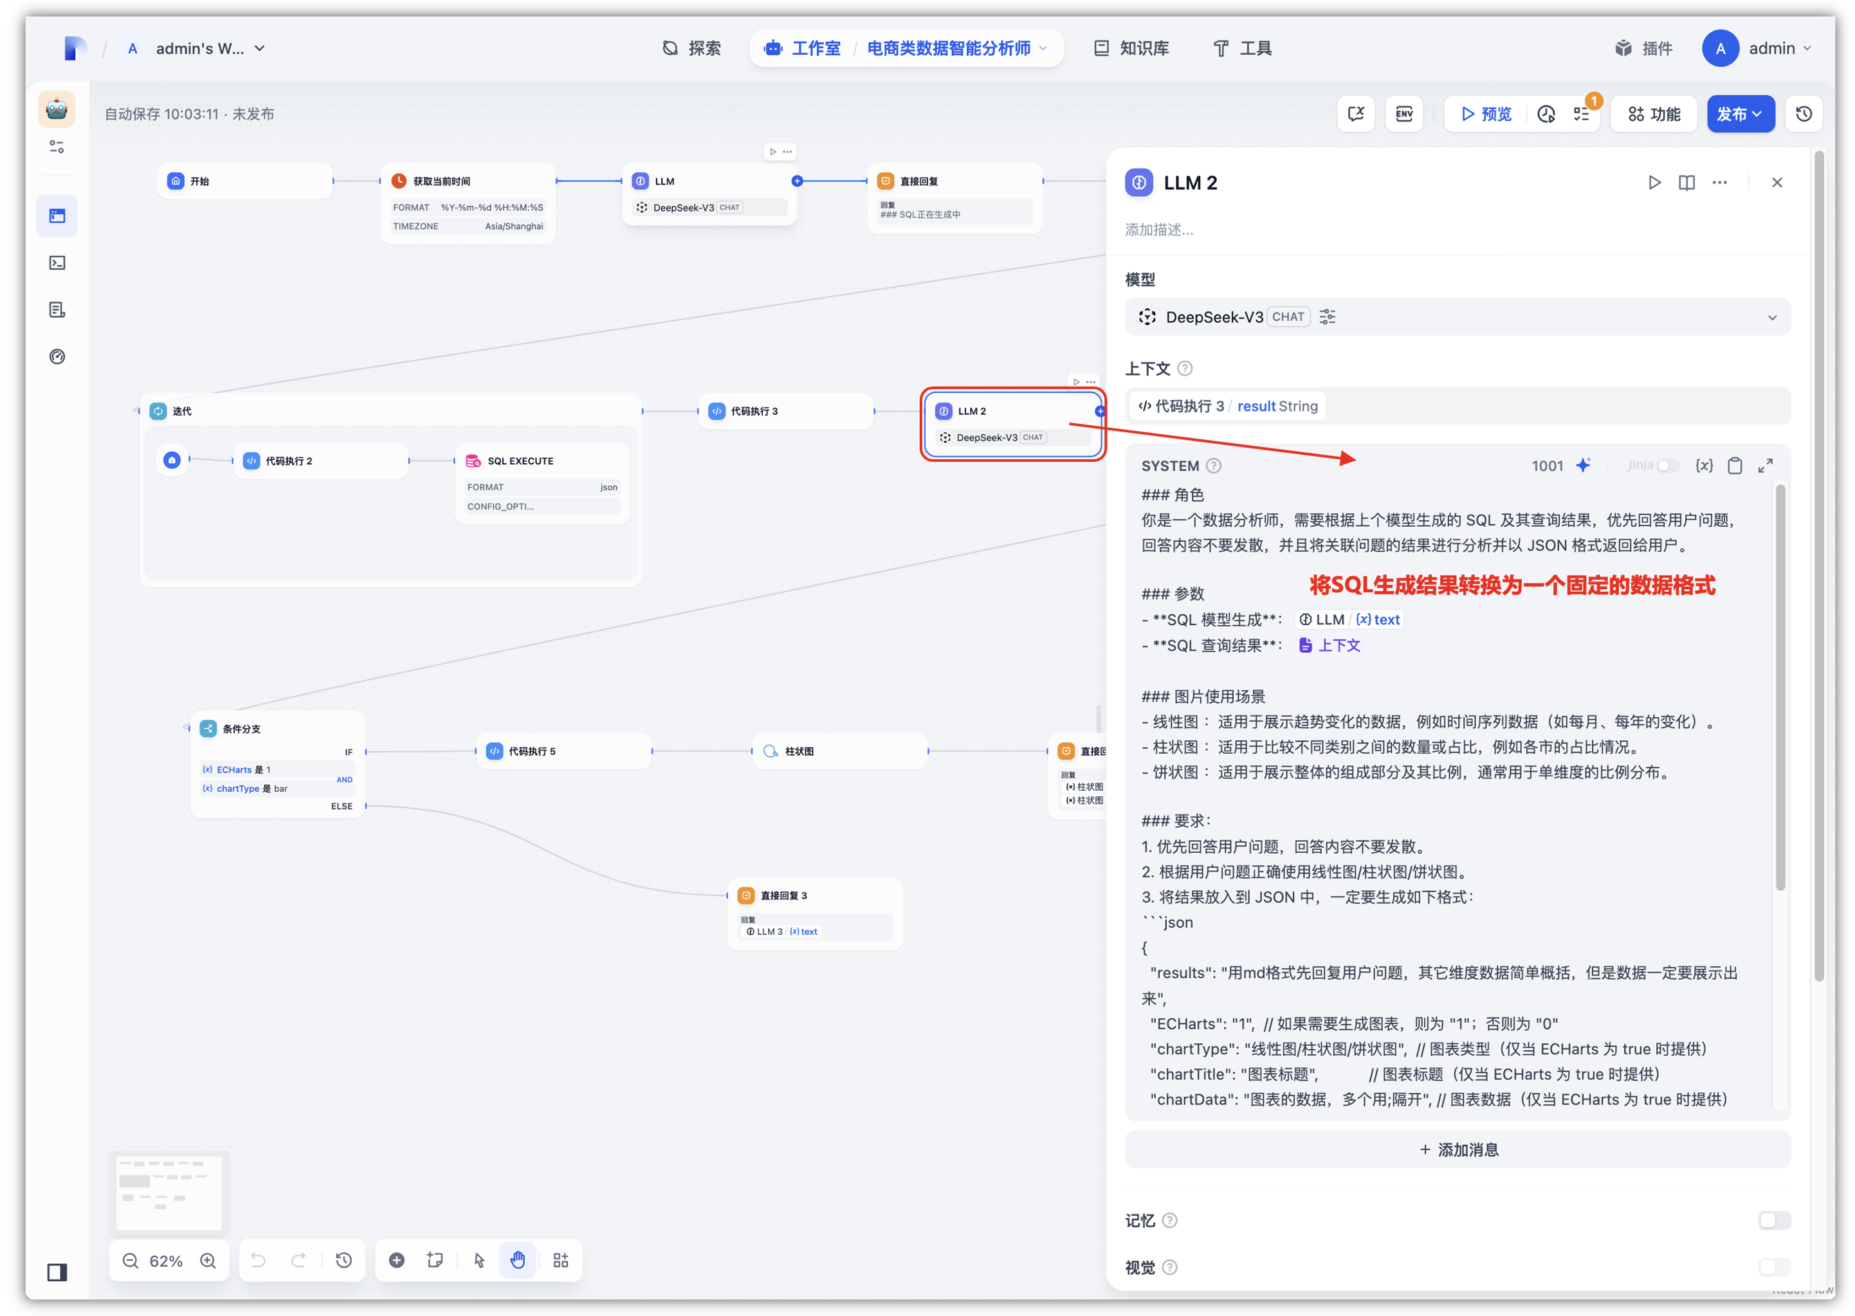Open more options for LLM 2 panel
Viewport: 1855px width, 1316px height.
coord(1719,183)
